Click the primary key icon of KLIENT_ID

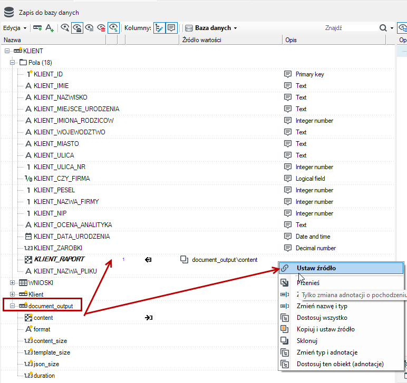[29, 74]
